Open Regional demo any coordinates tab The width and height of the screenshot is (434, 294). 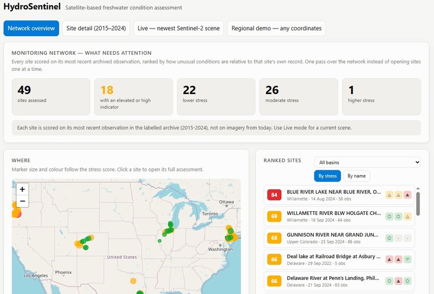click(x=277, y=28)
